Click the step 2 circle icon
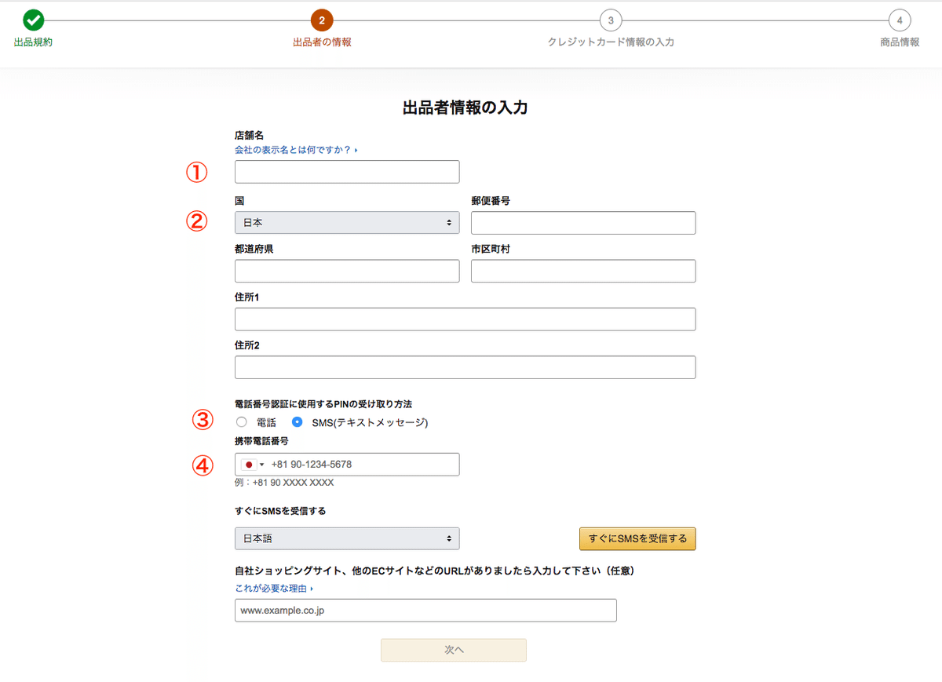The width and height of the screenshot is (942, 682). 322,20
